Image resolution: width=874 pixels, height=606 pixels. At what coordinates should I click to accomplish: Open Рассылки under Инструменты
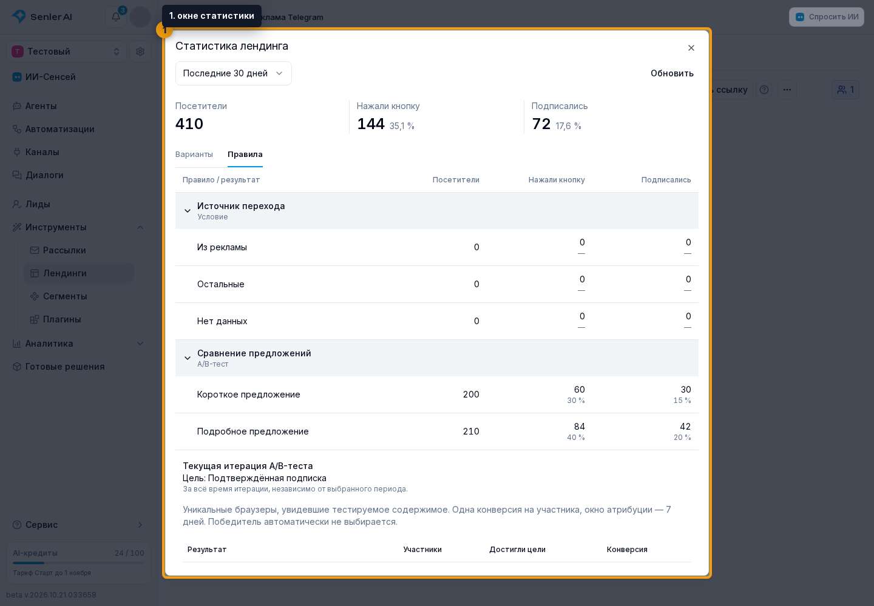click(x=79, y=250)
